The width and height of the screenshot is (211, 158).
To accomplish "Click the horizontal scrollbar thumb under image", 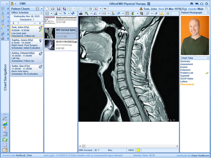I will coord(84,146).
